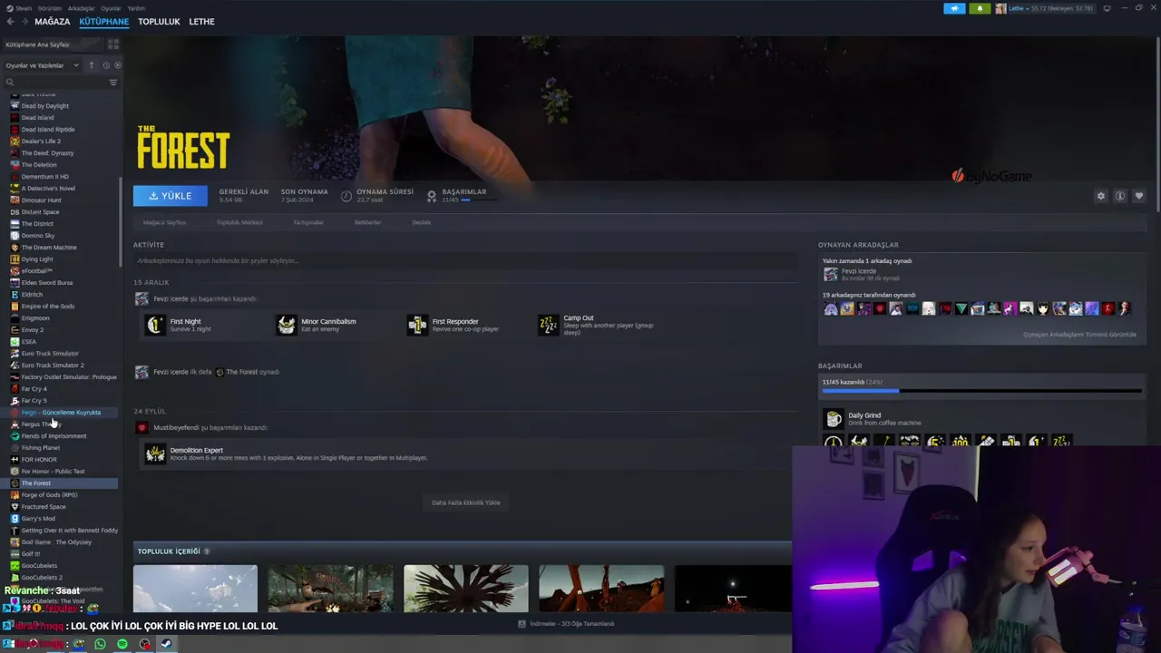Open advanced filter options icon
The height and width of the screenshot is (653, 1161).
[x=113, y=83]
